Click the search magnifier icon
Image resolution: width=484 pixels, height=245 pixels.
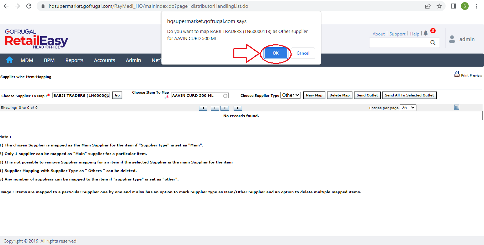433,43
